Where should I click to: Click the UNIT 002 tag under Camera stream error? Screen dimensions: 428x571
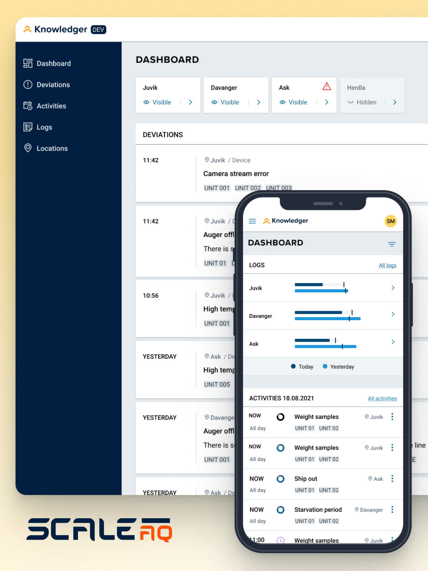[248, 188]
